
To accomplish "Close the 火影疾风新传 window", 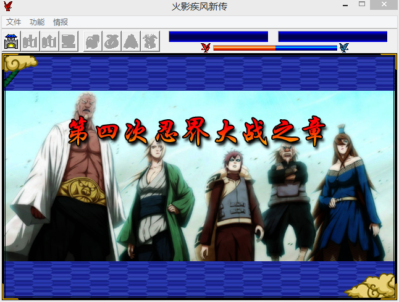I will point(384,4).
